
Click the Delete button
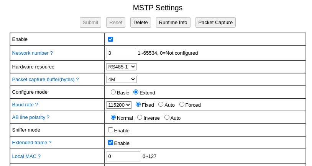tap(141, 23)
